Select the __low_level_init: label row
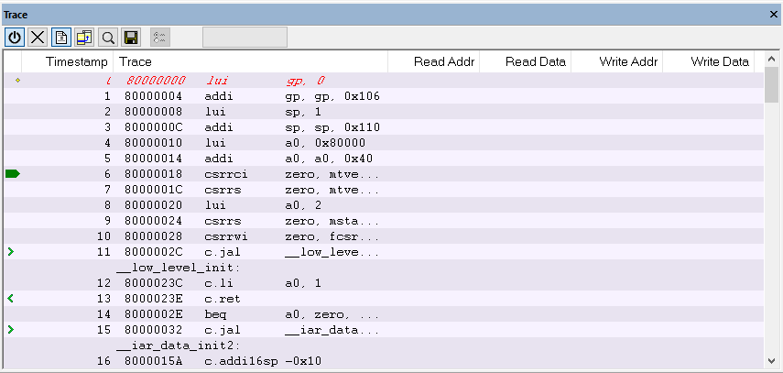783x373 pixels. (x=179, y=267)
